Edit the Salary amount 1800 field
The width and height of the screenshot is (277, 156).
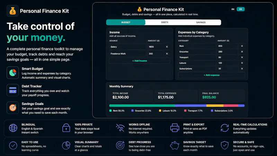click(x=155, y=47)
